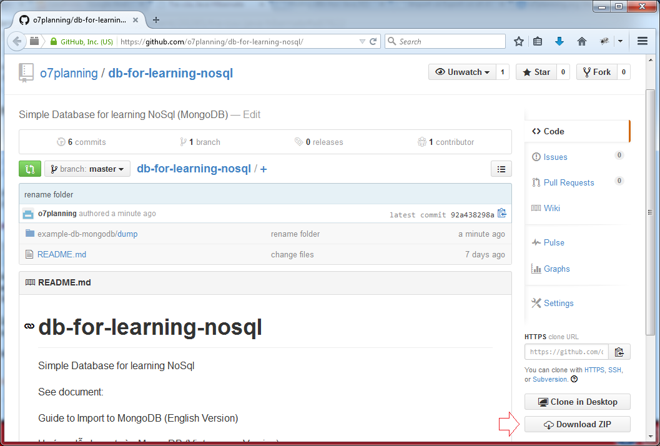This screenshot has width=660, height=446.
Task: Click the green compare branches button
Action: pos(30,169)
